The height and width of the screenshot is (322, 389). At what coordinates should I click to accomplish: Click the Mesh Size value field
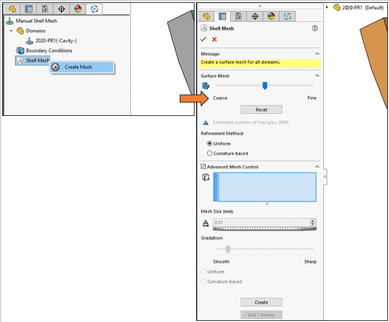[x=262, y=223]
